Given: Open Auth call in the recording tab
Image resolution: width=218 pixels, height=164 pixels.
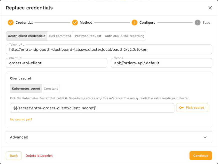Looking at the screenshot, I should tap(124, 36).
